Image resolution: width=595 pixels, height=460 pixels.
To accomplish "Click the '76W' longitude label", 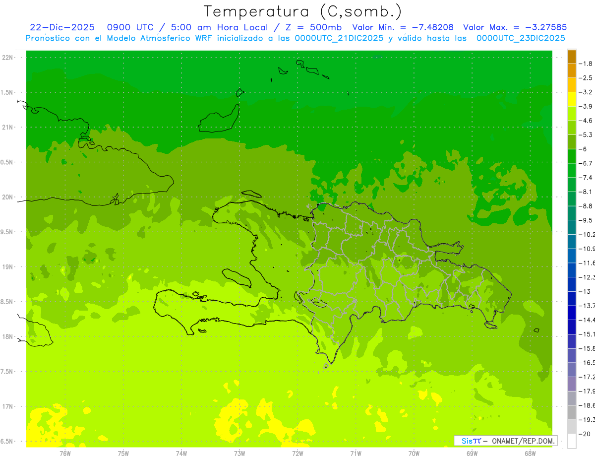I will pos(65,453).
